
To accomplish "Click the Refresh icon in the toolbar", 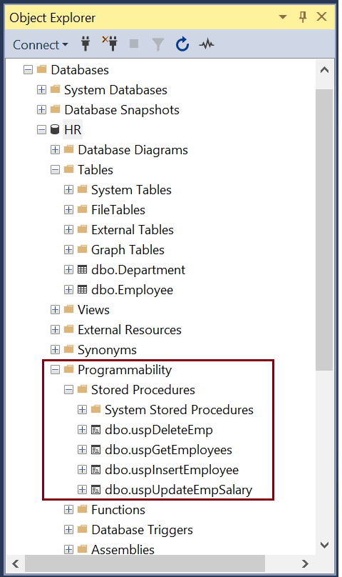I will tap(182, 44).
